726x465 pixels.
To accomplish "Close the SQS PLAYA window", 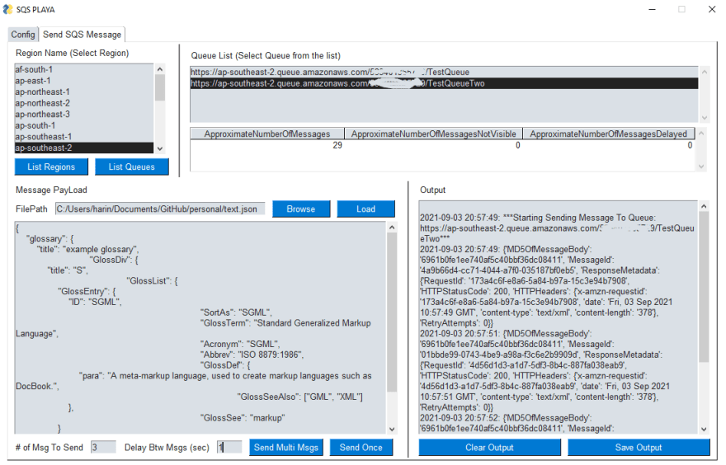I will pos(712,9).
